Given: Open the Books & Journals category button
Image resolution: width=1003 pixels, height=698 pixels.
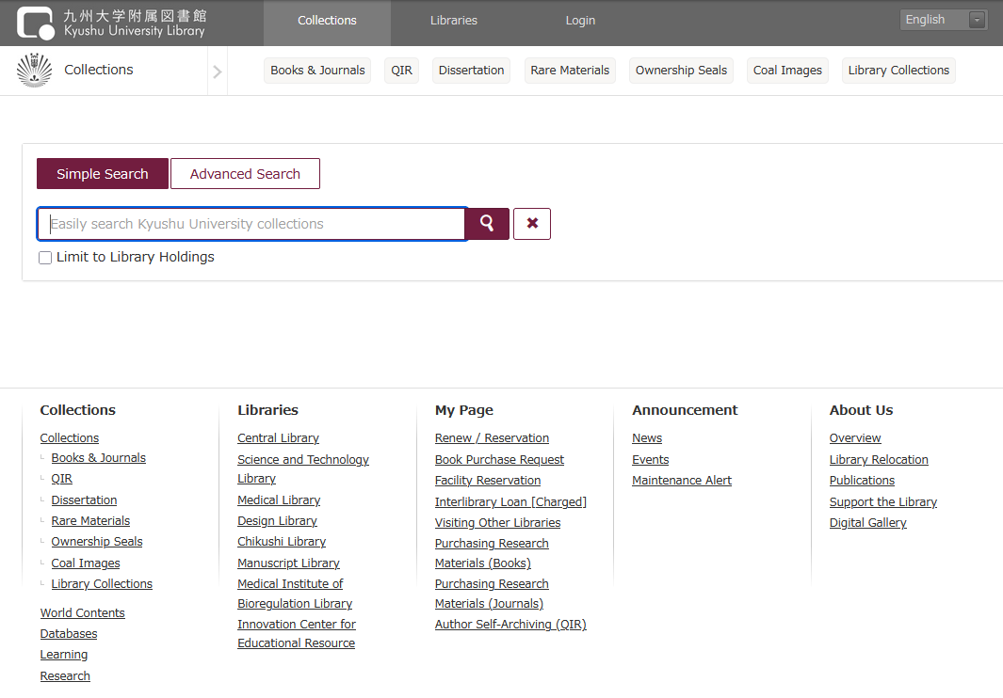Looking at the screenshot, I should pos(317,71).
